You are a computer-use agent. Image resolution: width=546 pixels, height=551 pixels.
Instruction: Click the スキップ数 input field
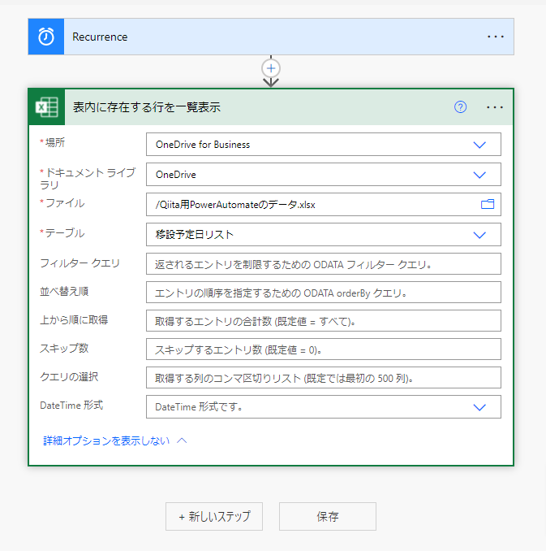[x=324, y=349]
